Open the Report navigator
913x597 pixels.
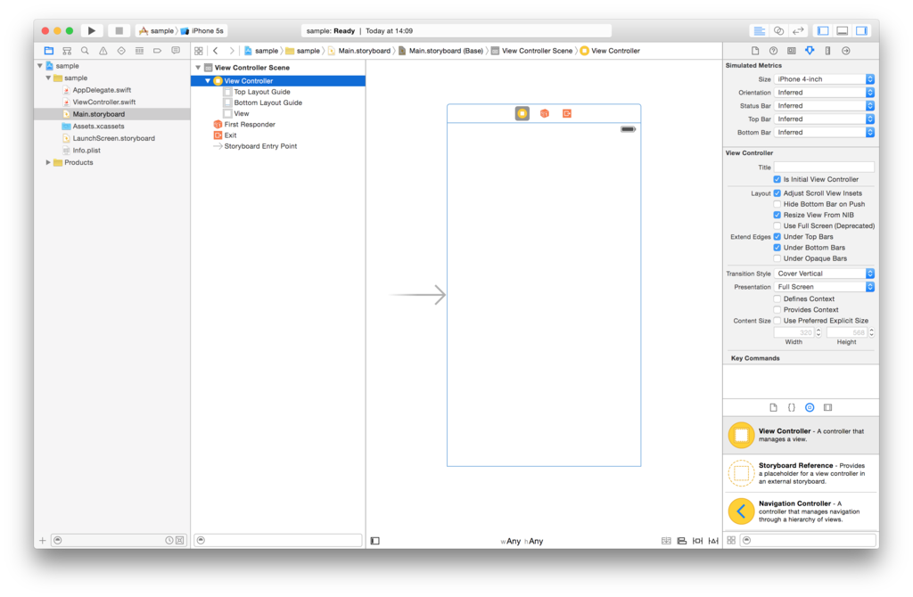coord(176,51)
